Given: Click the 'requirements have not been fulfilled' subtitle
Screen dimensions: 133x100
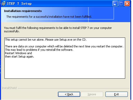Looking at the screenshot, I should (49, 17).
